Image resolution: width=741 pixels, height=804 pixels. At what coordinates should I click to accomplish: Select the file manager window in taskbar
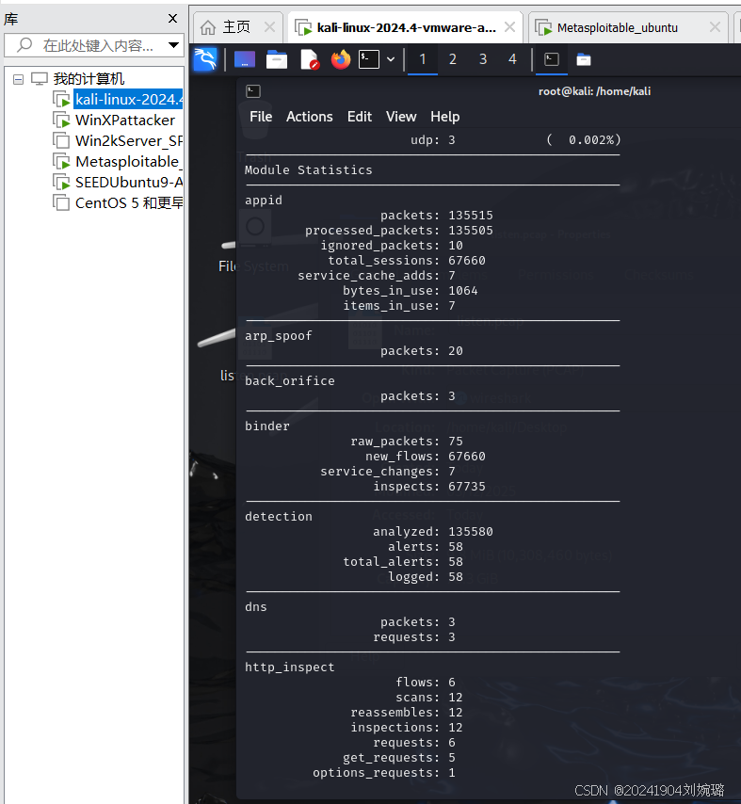point(584,59)
